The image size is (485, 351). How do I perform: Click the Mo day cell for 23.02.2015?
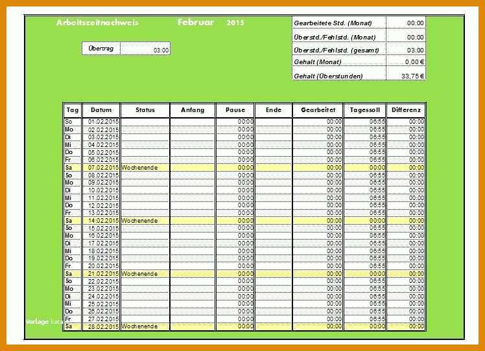[73, 289]
